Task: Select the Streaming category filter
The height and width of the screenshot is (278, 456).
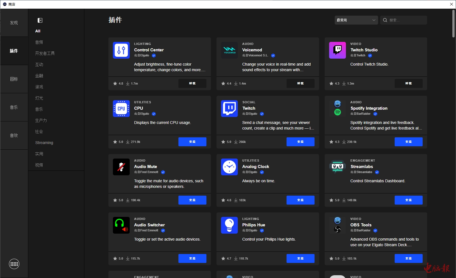Action: tap(44, 143)
